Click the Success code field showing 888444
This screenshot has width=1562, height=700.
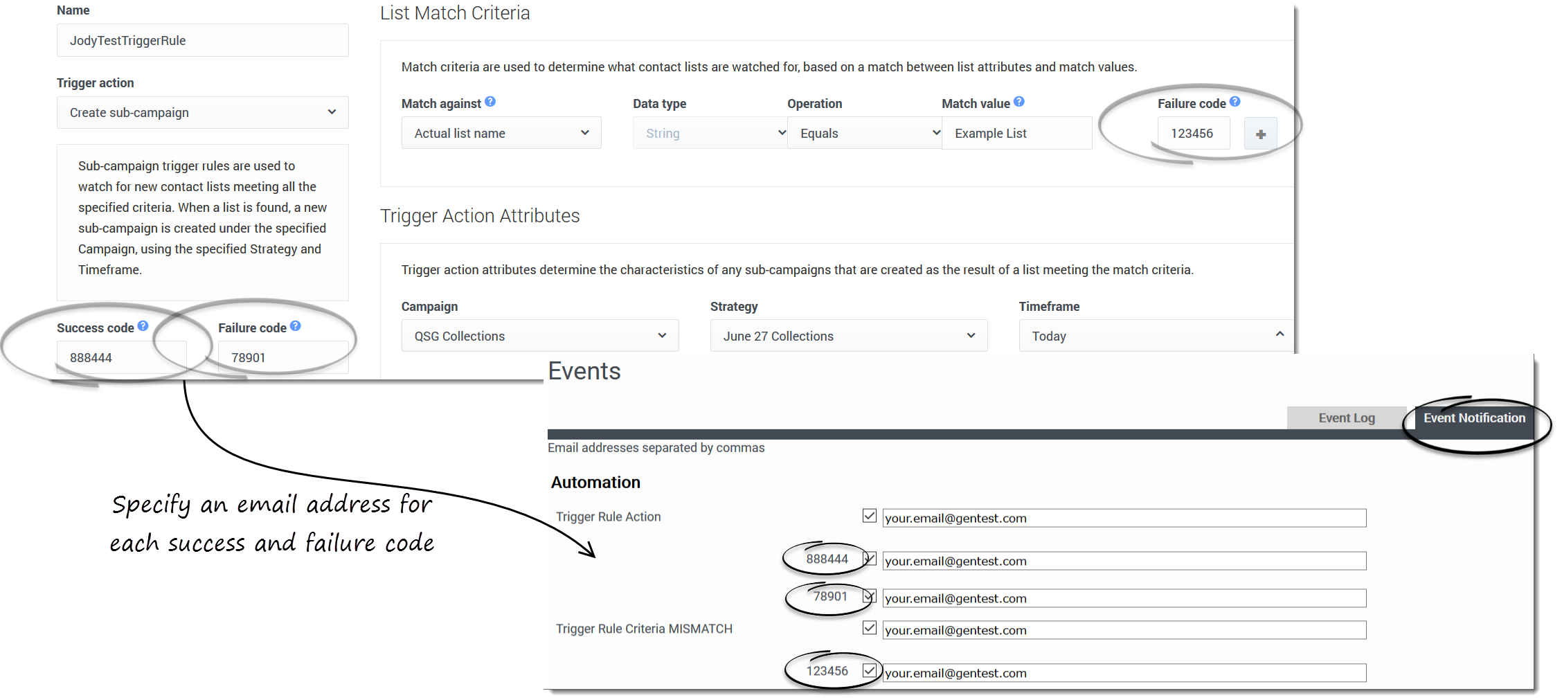click(x=121, y=358)
